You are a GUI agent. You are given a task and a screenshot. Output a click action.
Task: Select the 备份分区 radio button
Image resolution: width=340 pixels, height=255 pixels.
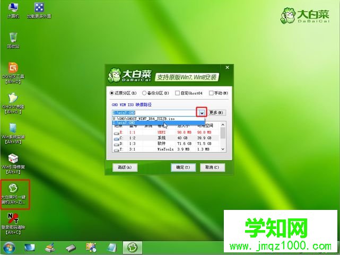pos(155,93)
